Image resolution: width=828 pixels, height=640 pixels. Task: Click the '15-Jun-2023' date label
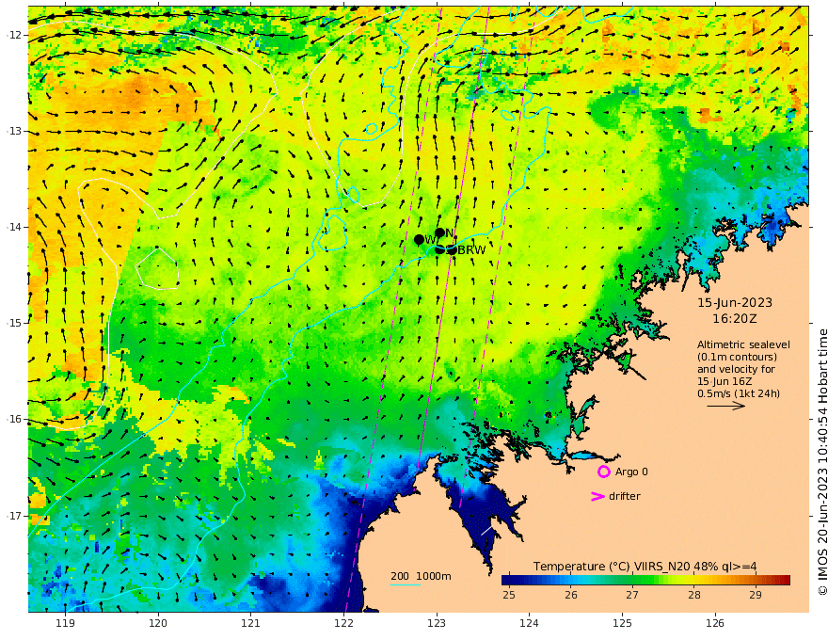(x=735, y=303)
